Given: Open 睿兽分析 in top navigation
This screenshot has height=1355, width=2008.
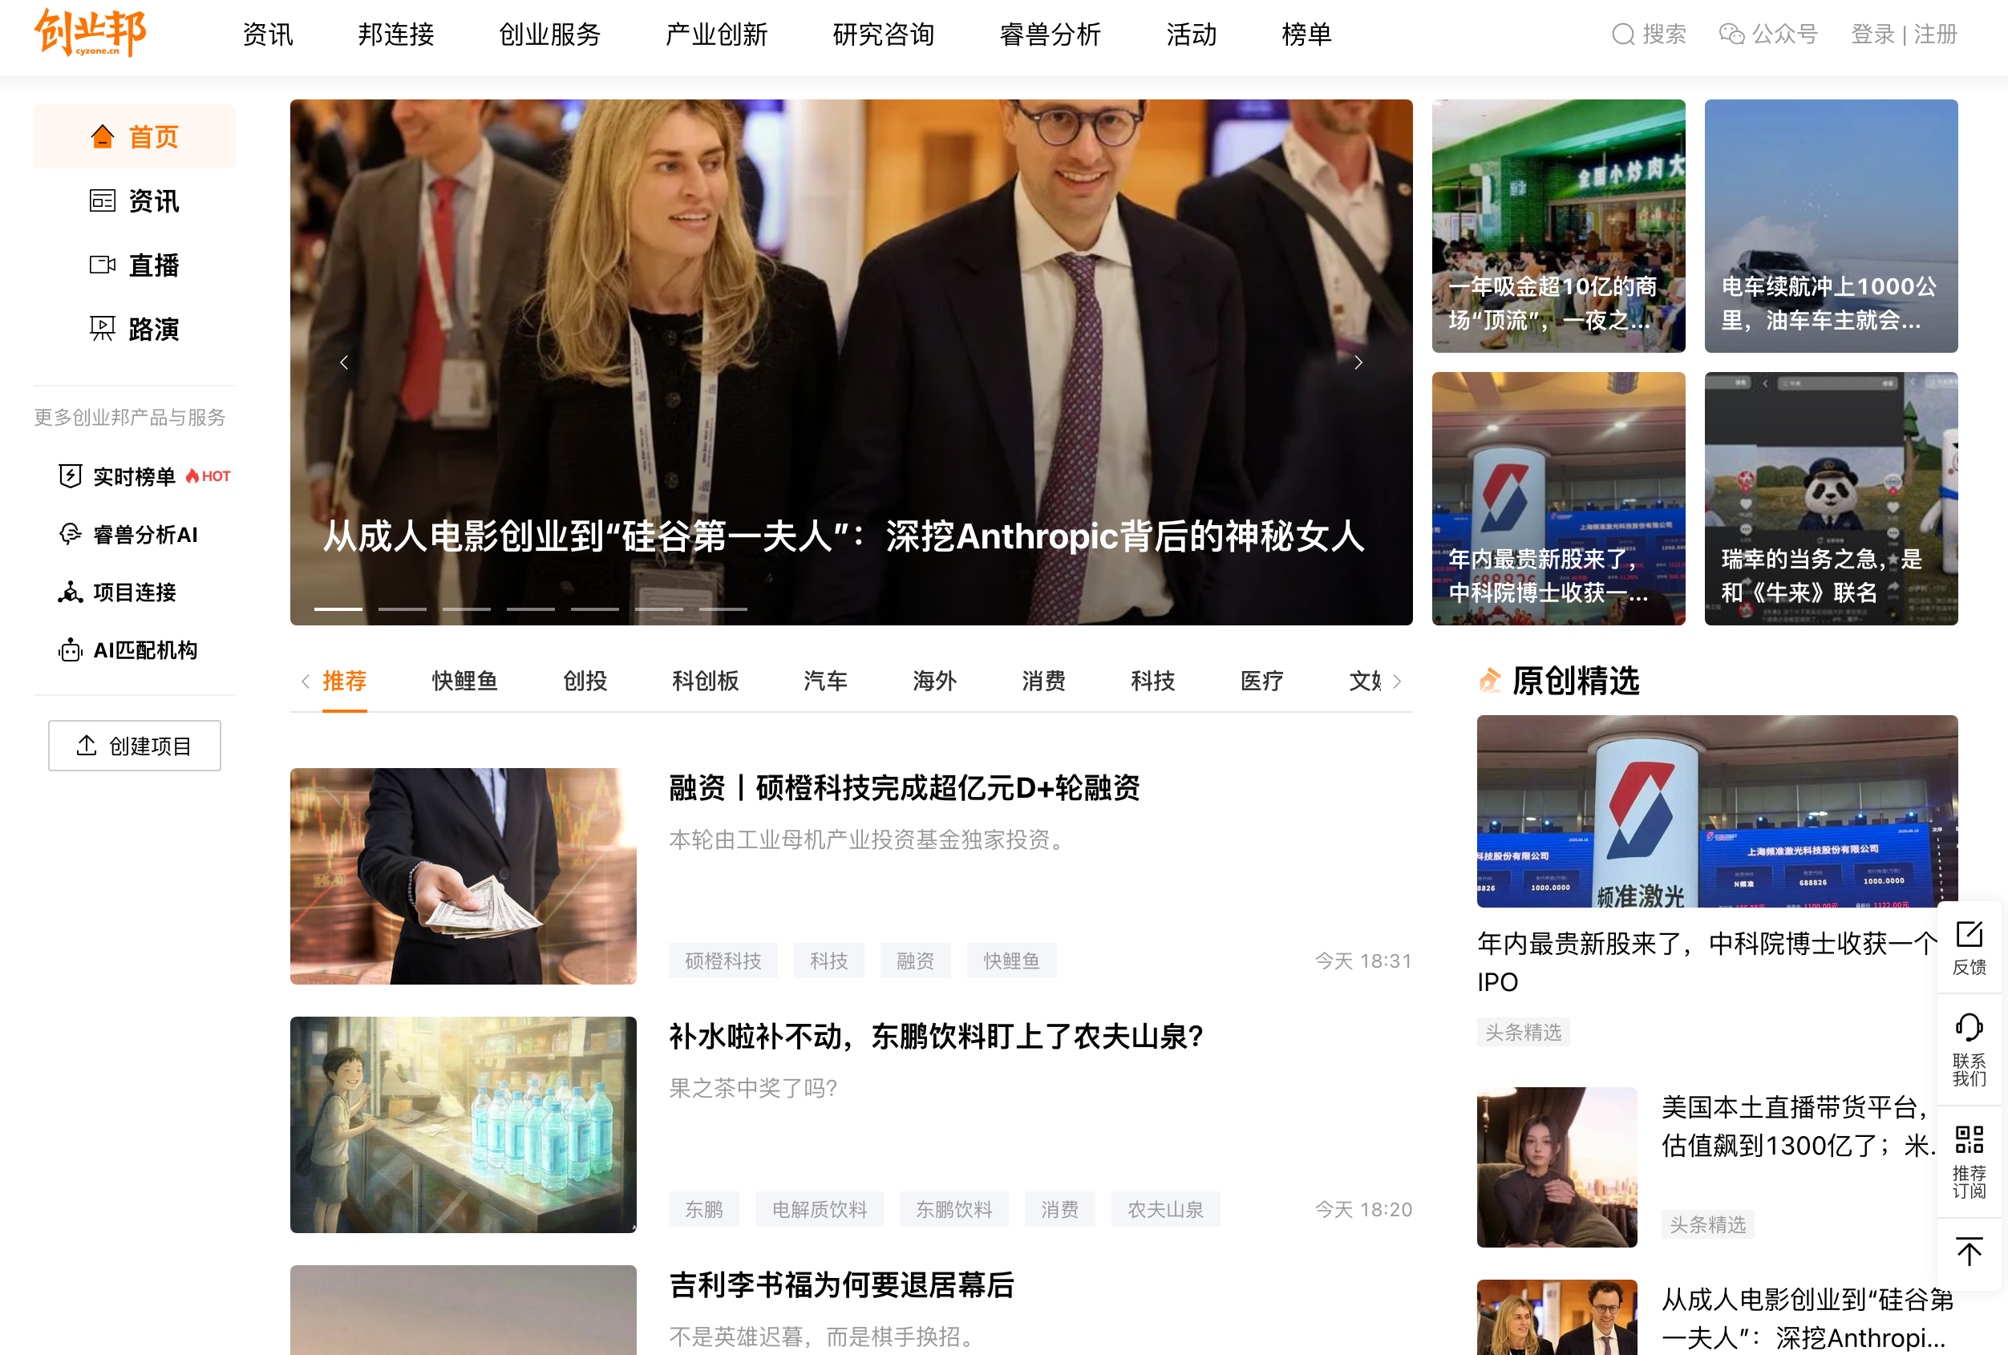Looking at the screenshot, I should pos(1050,34).
